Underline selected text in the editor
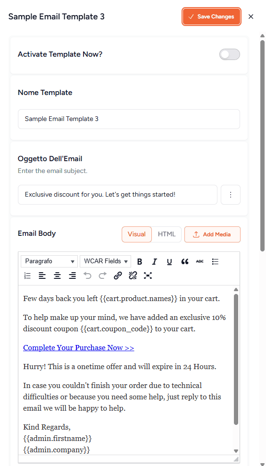Screen dimensions: 266x466 (x=169, y=261)
